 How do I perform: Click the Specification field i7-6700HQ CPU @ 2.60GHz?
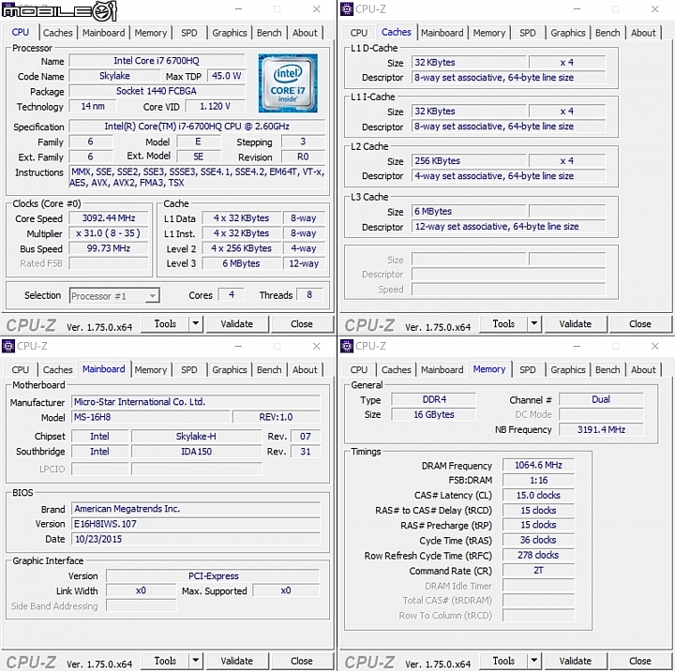click(x=197, y=127)
